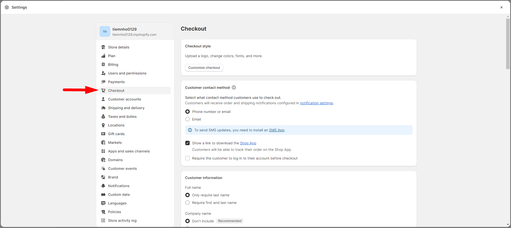
Task: Click the 'Recommended' badge
Action: (230, 221)
